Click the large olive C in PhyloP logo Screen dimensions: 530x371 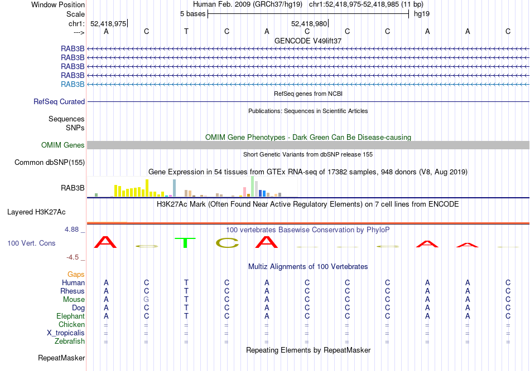coord(227,242)
